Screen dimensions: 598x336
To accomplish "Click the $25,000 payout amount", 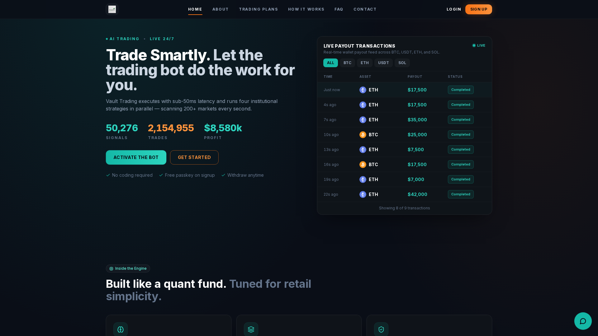I will tap(417, 135).
